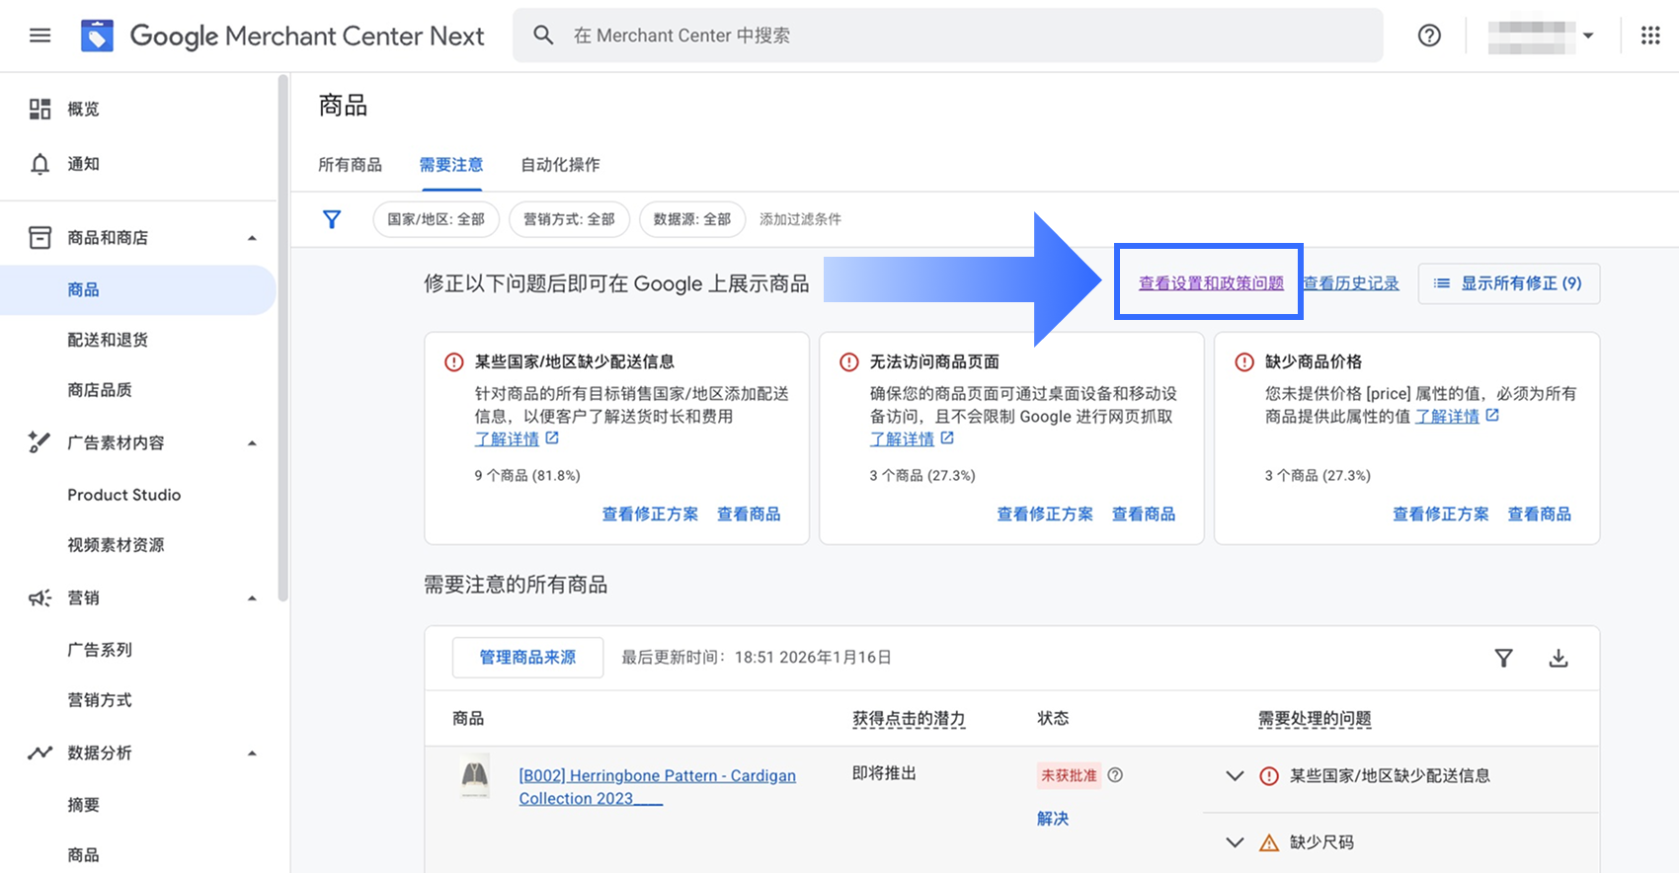Click the Google Merchant Center logo icon
Viewport: 1679px width, 873px height.
pos(97,36)
